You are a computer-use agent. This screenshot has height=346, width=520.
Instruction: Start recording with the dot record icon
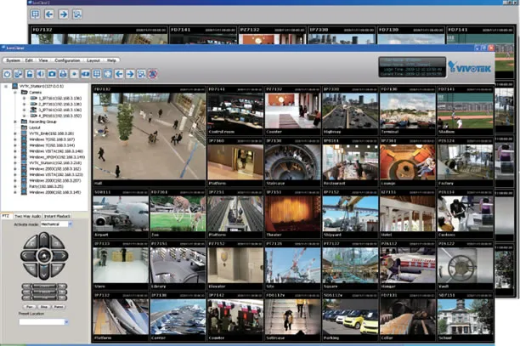(x=74, y=74)
